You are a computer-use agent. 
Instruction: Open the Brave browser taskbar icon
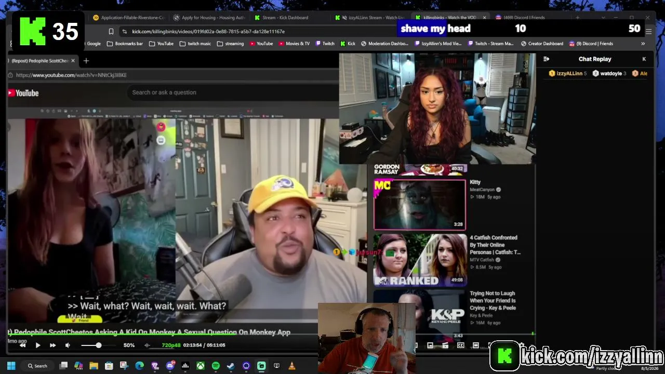point(155,366)
